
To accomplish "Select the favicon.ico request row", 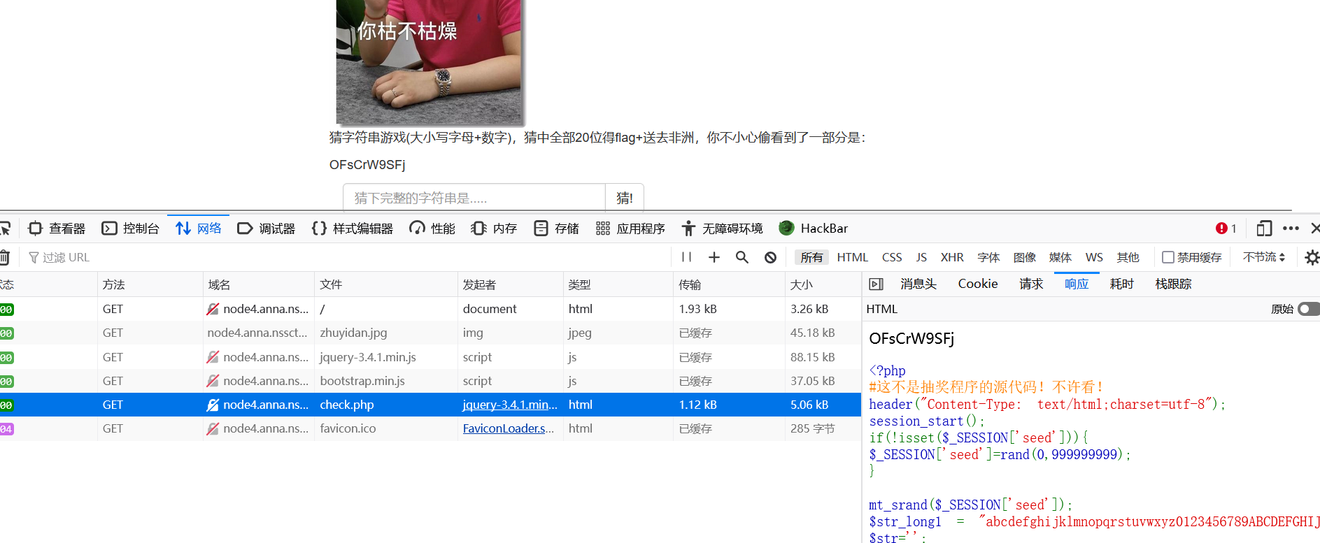I will [x=430, y=428].
